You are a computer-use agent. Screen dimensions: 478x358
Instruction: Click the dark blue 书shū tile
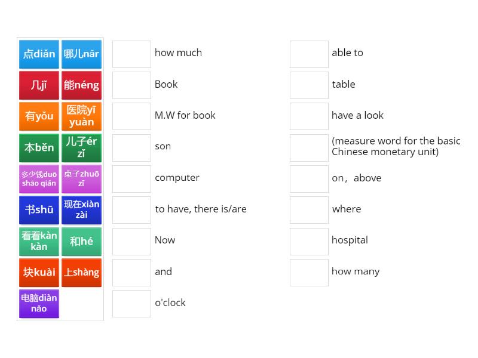coord(39,210)
